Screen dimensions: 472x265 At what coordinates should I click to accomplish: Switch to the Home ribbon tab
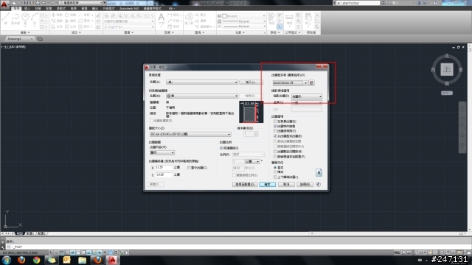coord(16,8)
